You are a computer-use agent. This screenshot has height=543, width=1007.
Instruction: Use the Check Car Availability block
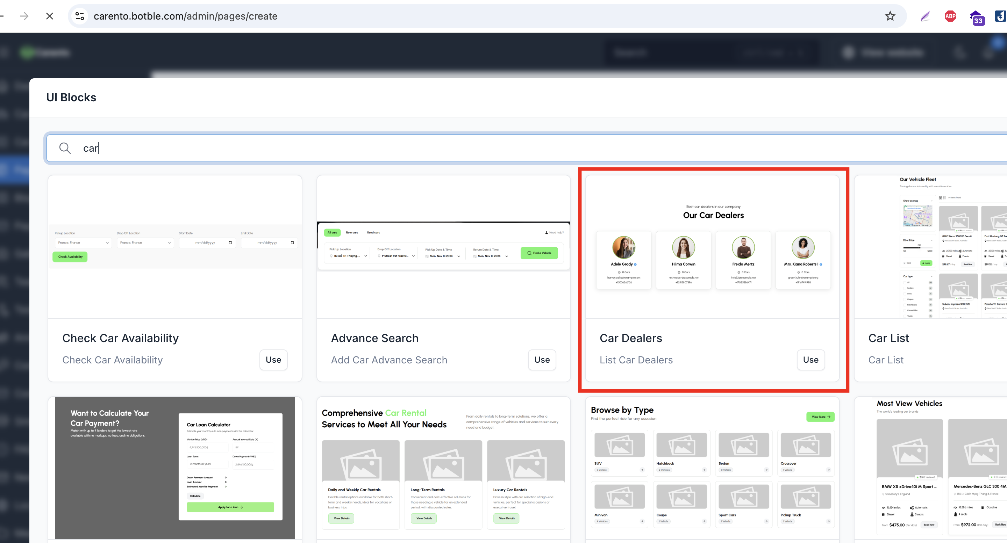tap(273, 360)
